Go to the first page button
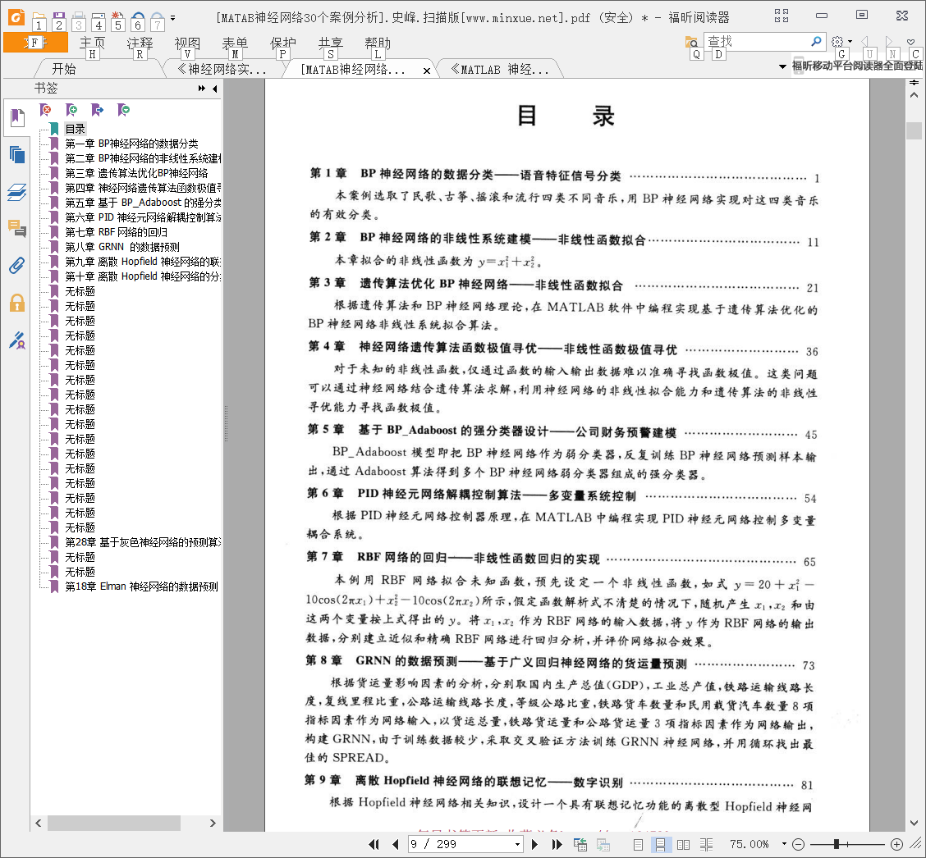926x858 pixels. 374,844
